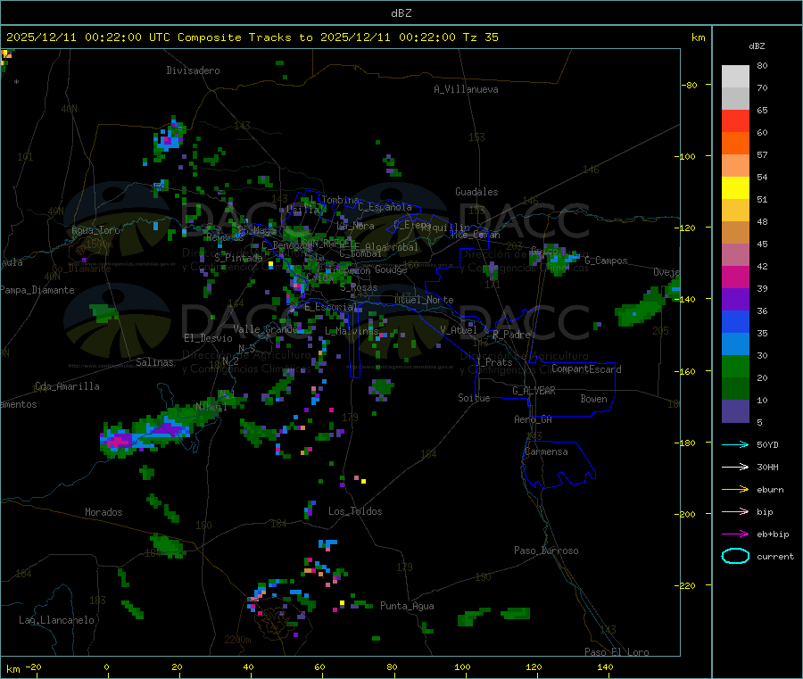803x679 pixels.
Task: Click the Bowen map label
Action: [594, 400]
